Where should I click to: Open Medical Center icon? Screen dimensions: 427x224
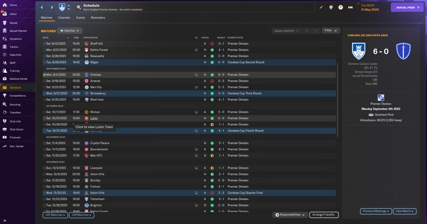5,79
